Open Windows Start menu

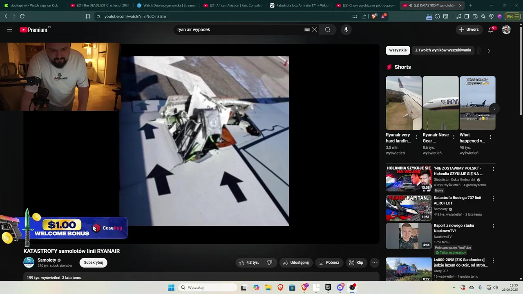click(x=171, y=287)
